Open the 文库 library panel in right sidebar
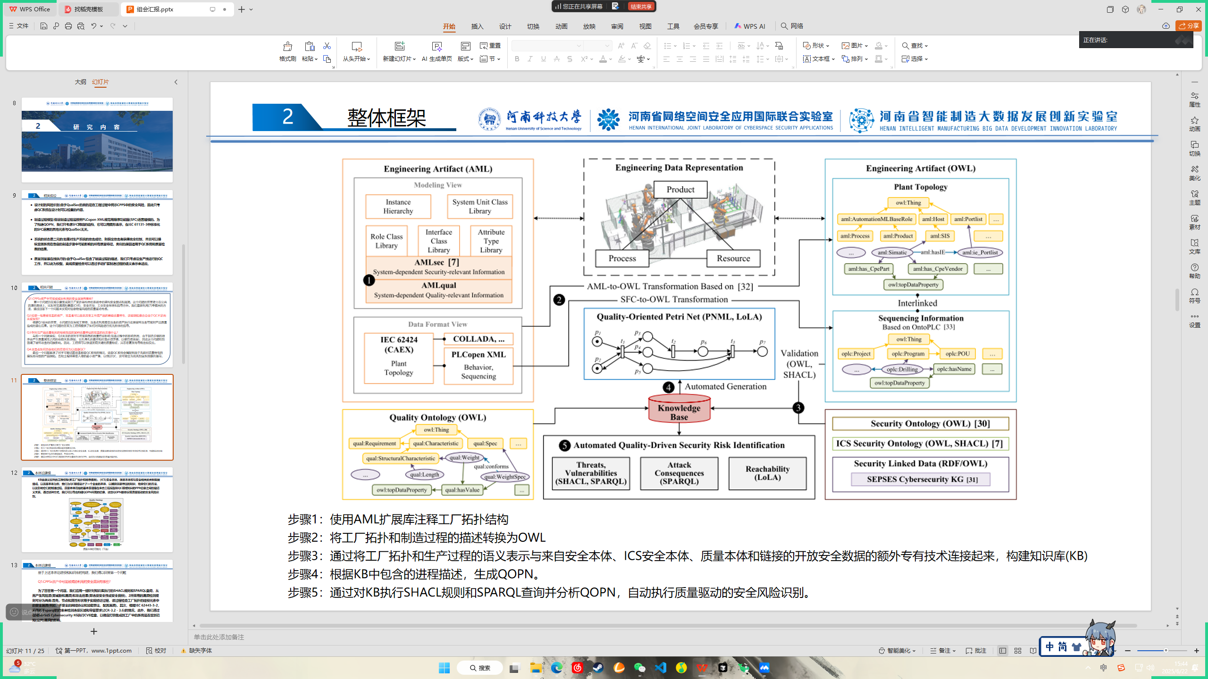 point(1194,247)
